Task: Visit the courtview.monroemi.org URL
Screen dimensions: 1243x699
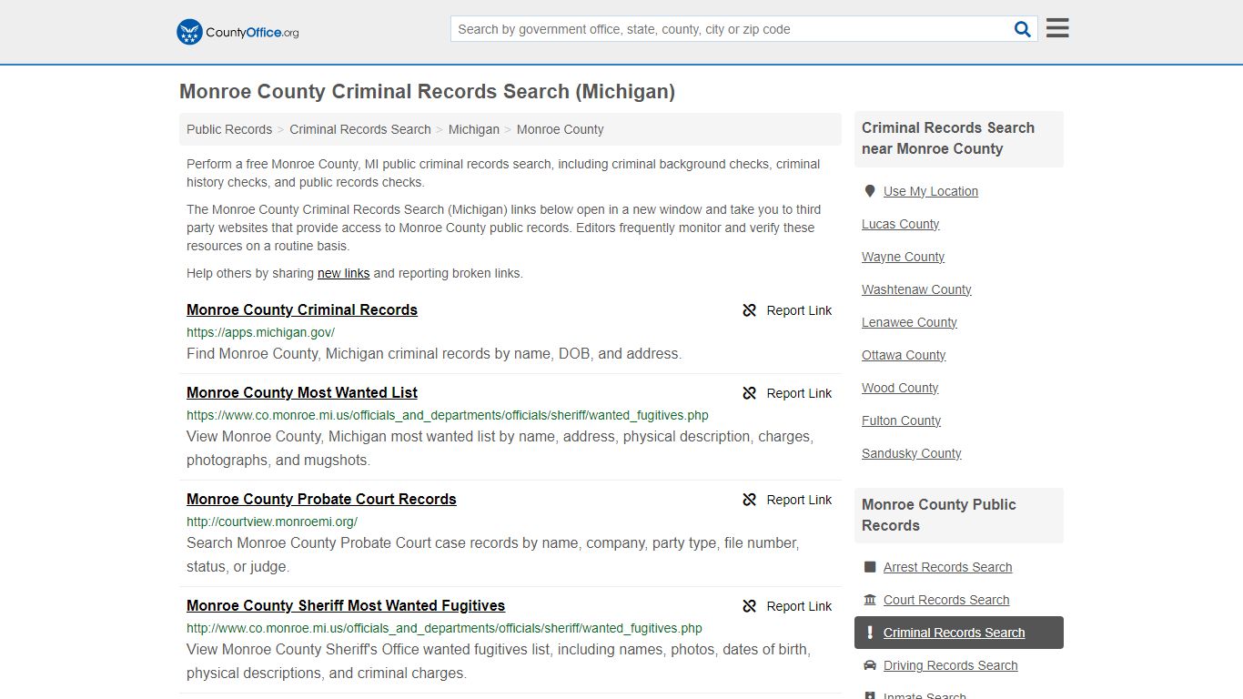Action: coord(272,522)
